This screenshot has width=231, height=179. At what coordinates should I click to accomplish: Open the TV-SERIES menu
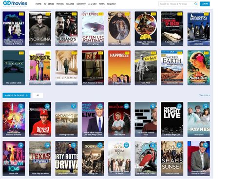49,4
